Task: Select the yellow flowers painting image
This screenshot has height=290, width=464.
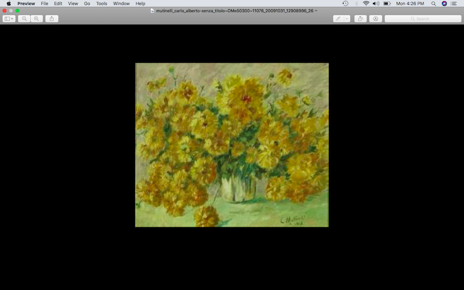Action: [231, 145]
